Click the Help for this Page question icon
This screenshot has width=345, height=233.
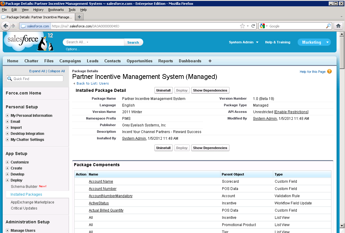[329, 72]
